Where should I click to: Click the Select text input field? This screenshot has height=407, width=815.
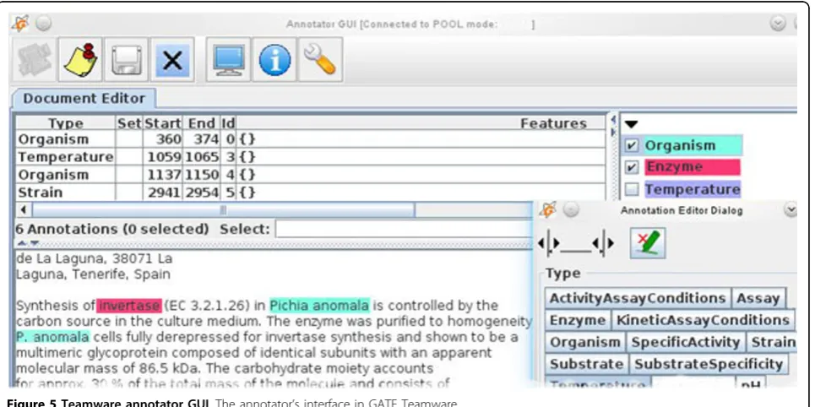click(x=405, y=229)
